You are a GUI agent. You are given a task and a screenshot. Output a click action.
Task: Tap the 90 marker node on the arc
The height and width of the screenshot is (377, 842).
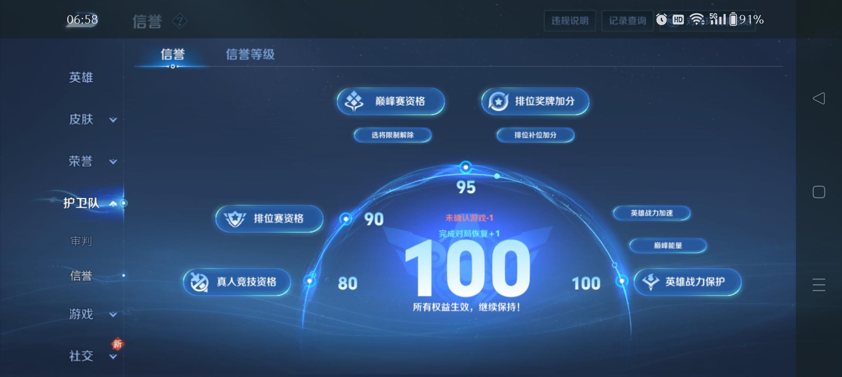(346, 219)
